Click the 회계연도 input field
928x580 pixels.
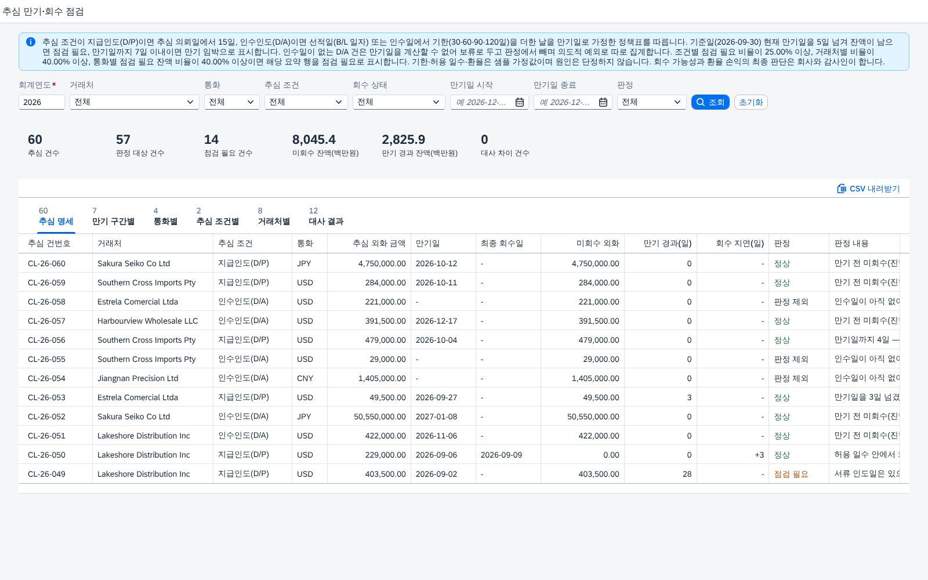42,102
